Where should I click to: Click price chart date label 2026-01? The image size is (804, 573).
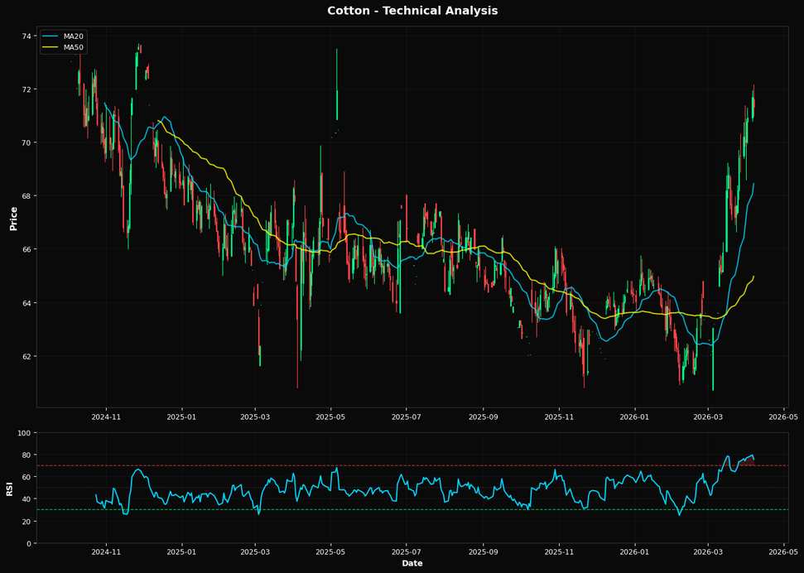635,417
